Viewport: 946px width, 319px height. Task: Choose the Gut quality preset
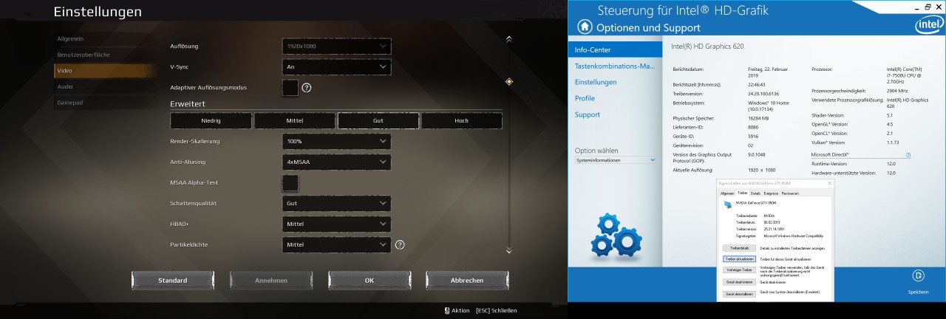point(378,120)
